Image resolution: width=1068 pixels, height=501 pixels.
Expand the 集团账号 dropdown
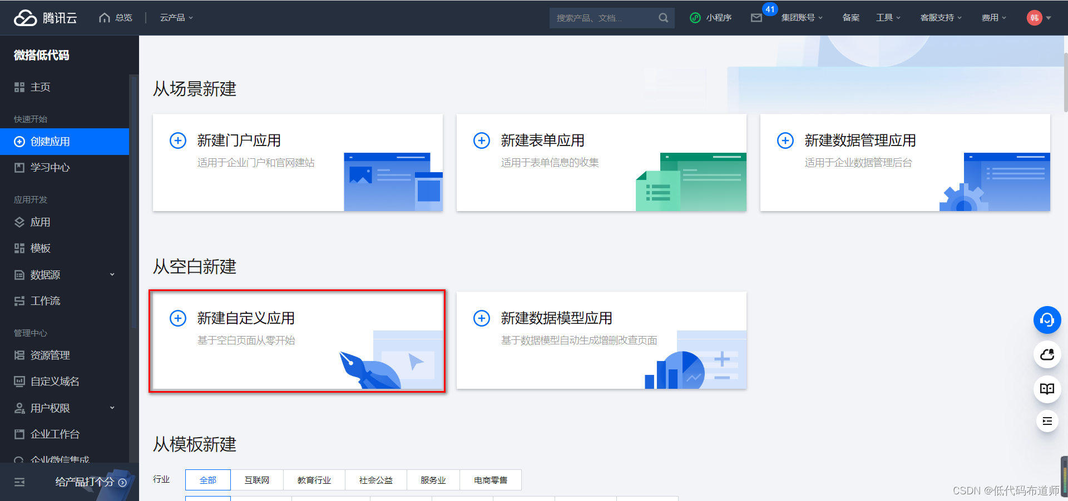click(802, 18)
